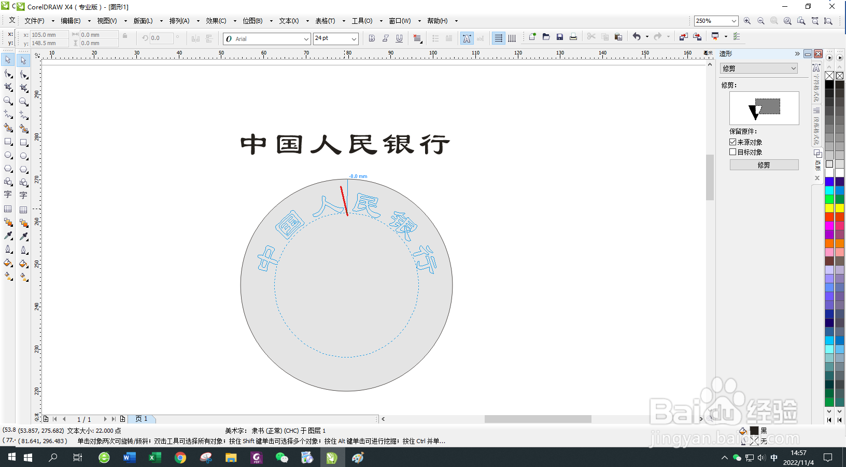Open the 24 pt font size dropdown
Screen dimensions: 846x467
point(354,39)
